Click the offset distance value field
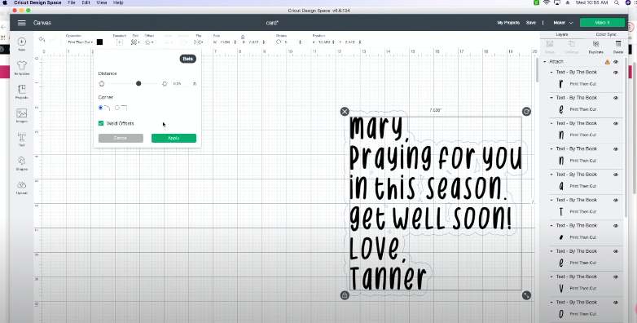The width and height of the screenshot is (637, 323). pyautogui.click(x=179, y=83)
